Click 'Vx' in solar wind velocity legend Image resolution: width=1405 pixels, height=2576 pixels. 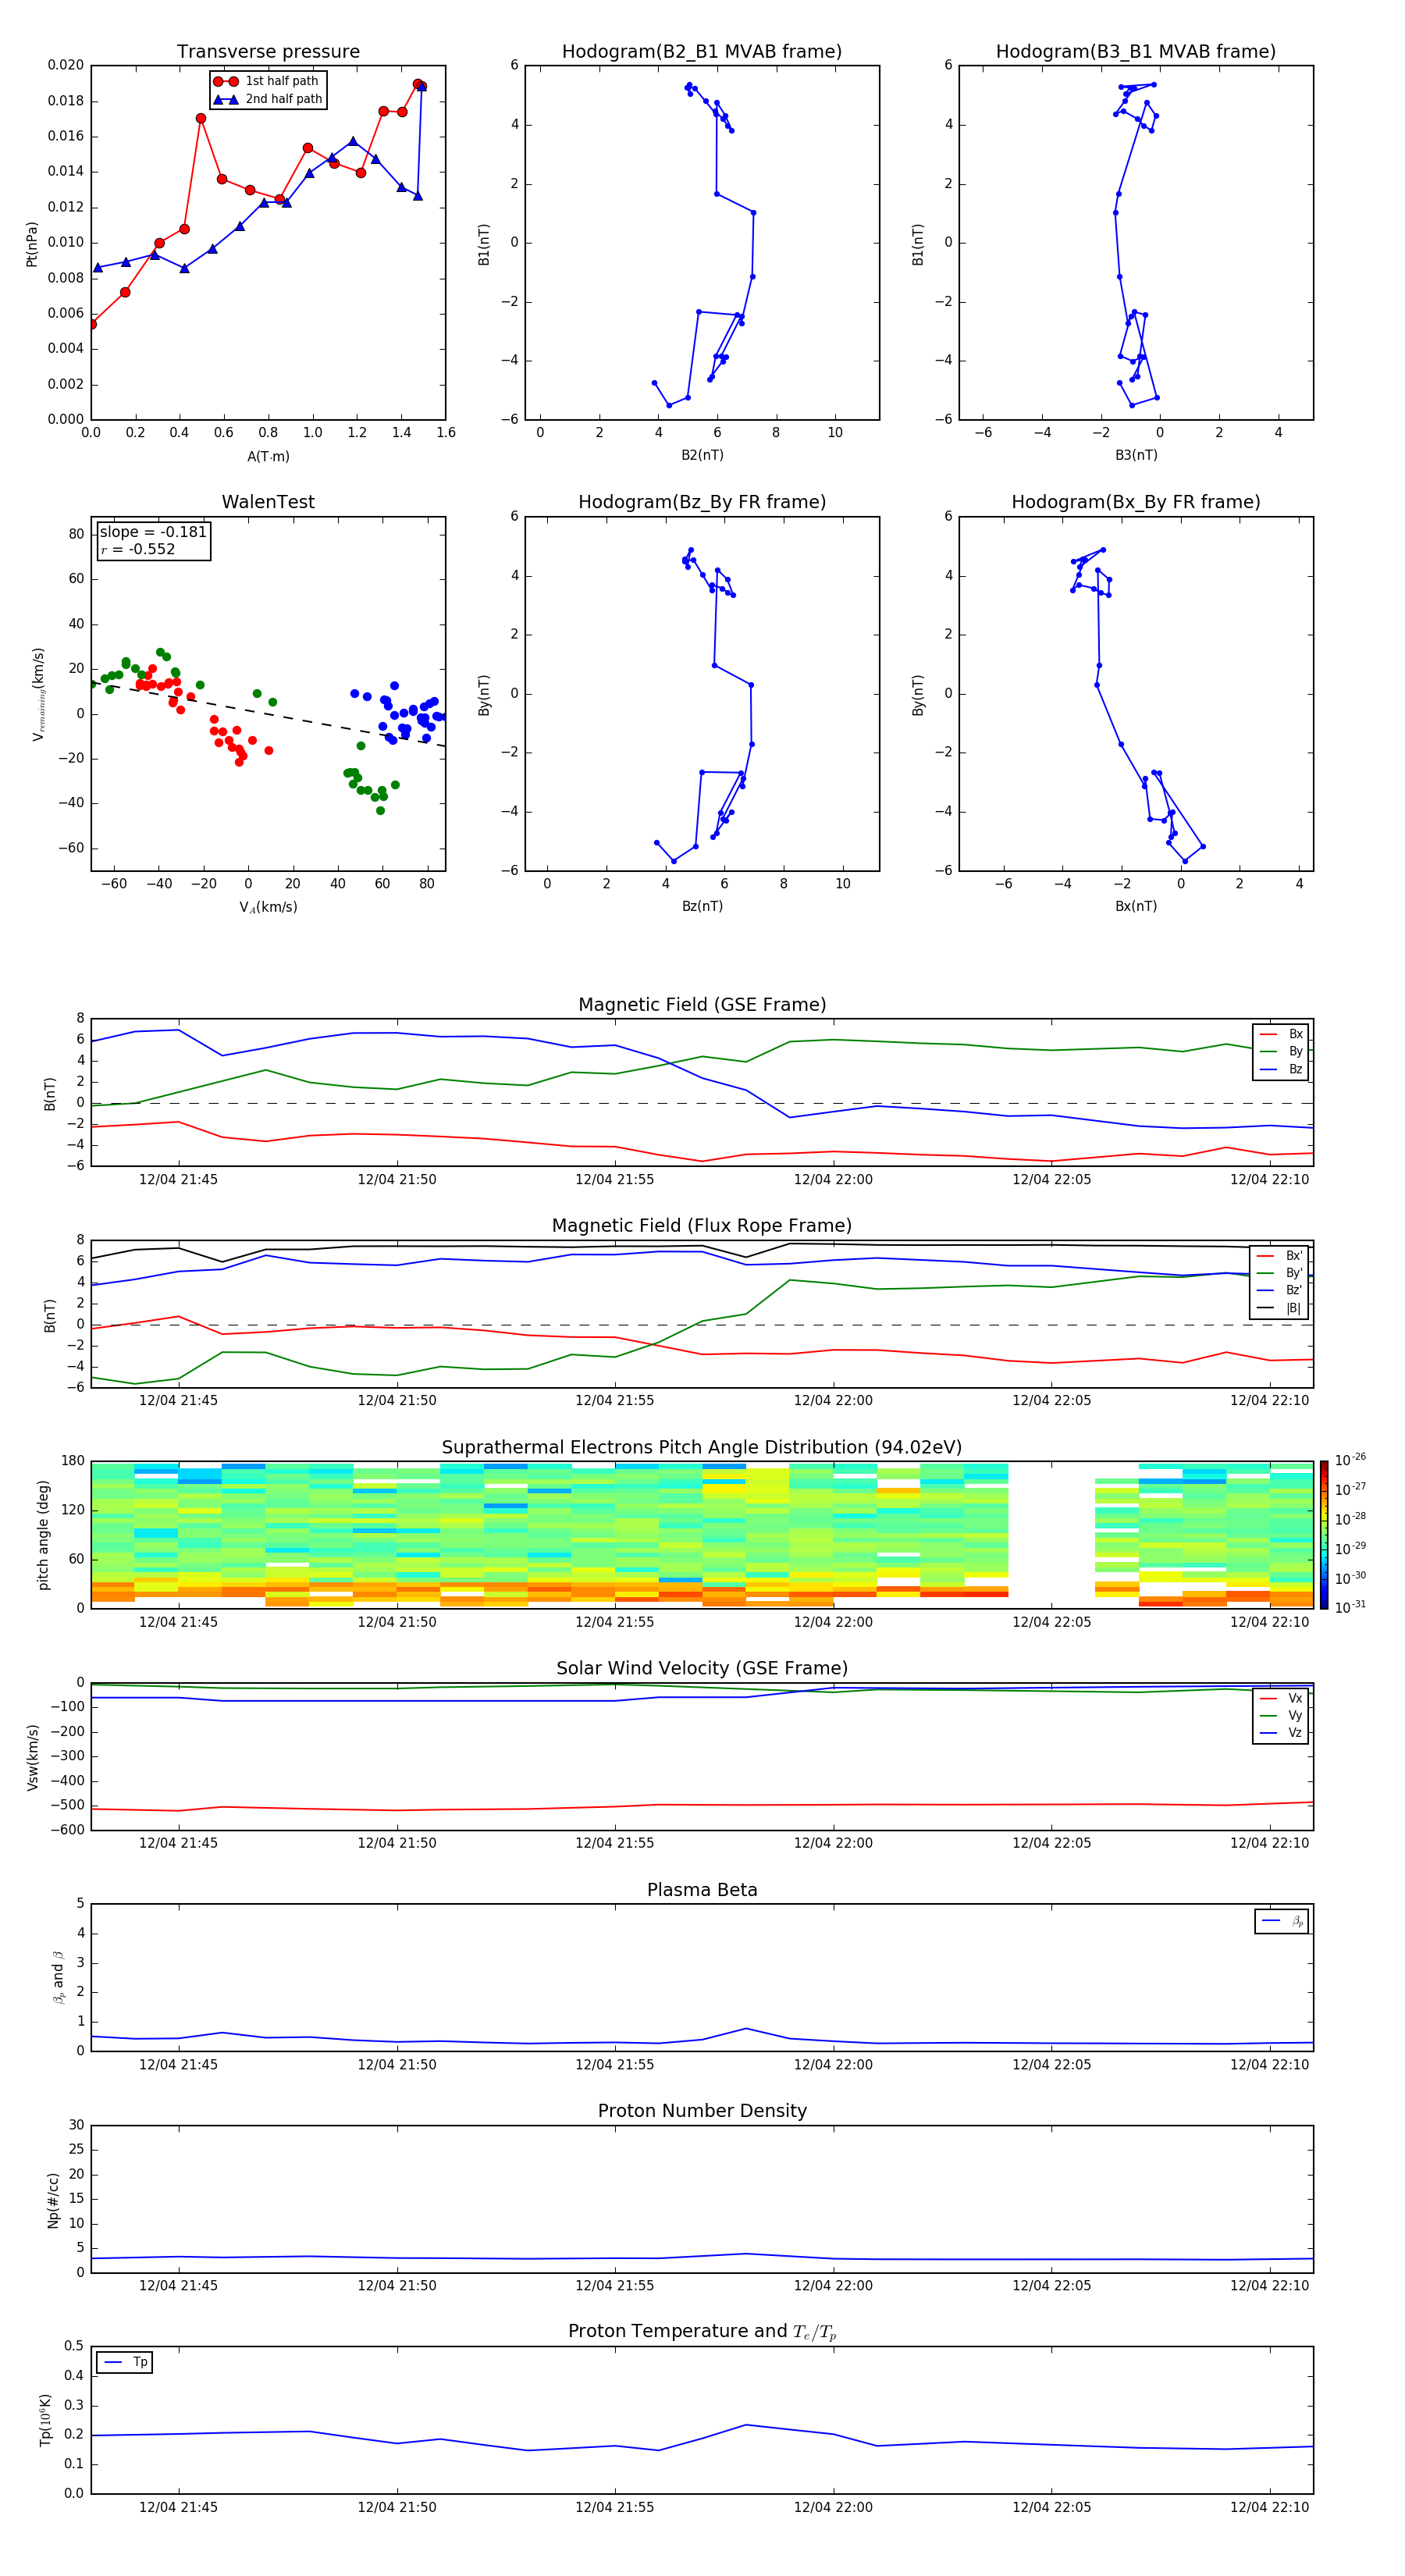click(1295, 1698)
